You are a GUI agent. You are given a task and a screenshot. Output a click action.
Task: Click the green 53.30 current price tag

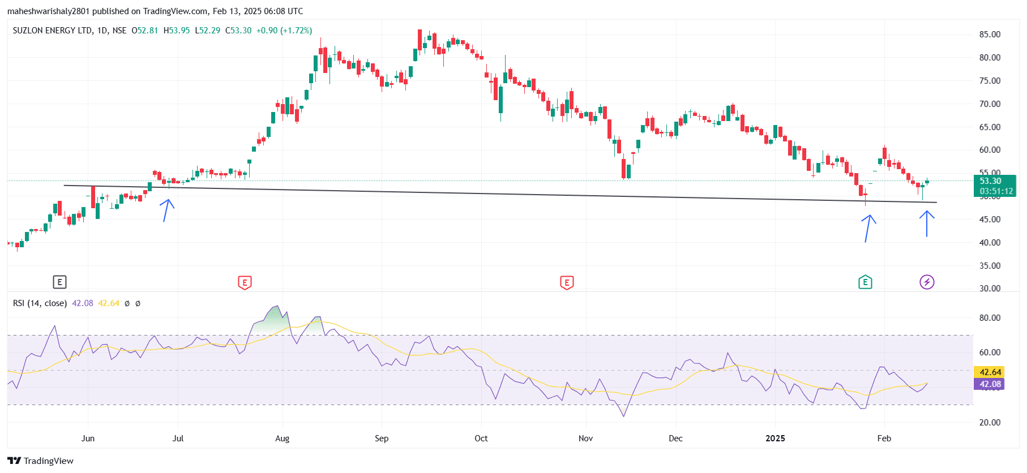[x=994, y=181]
